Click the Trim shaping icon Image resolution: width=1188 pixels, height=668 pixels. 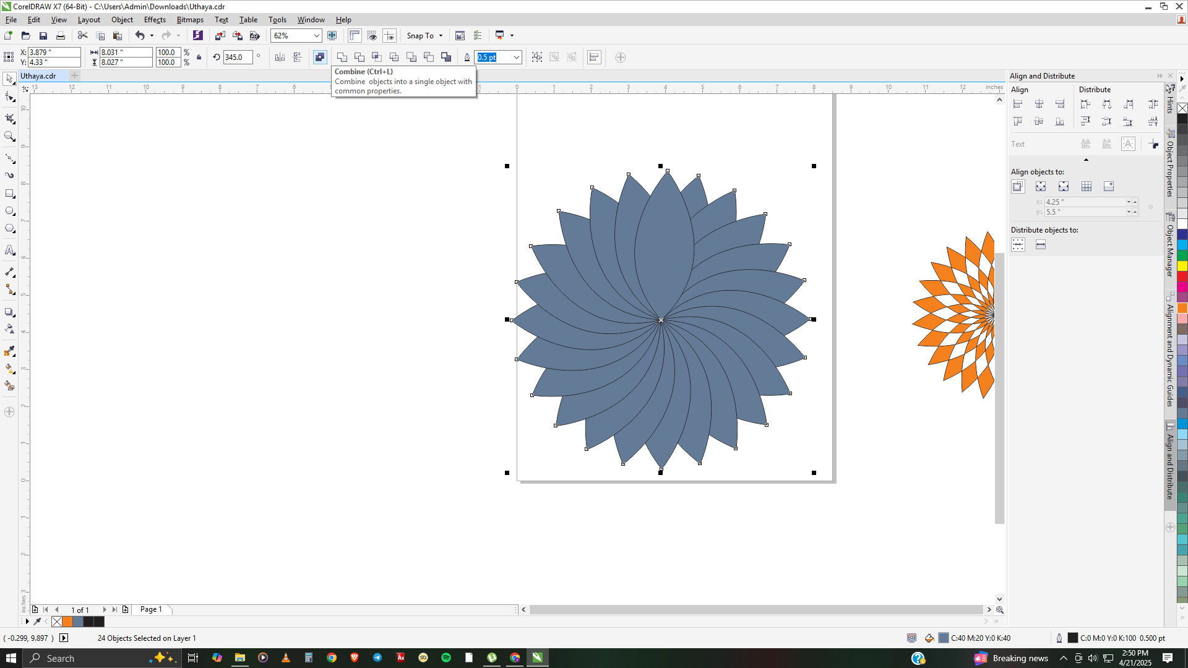coord(359,58)
